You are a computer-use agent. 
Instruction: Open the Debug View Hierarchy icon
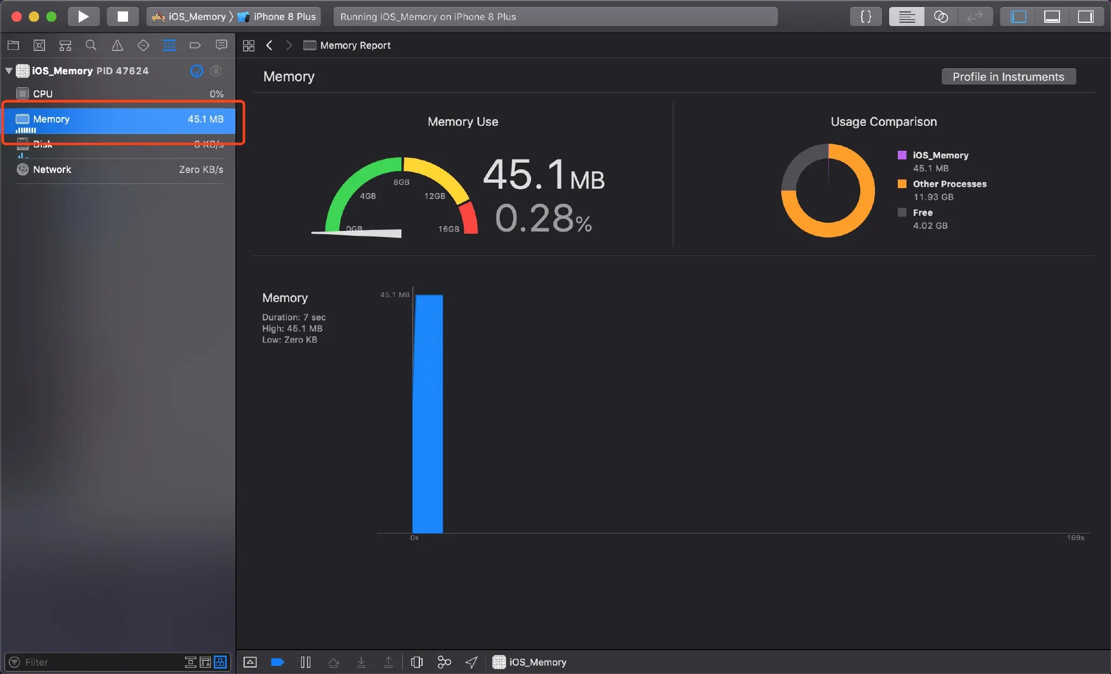click(x=417, y=662)
